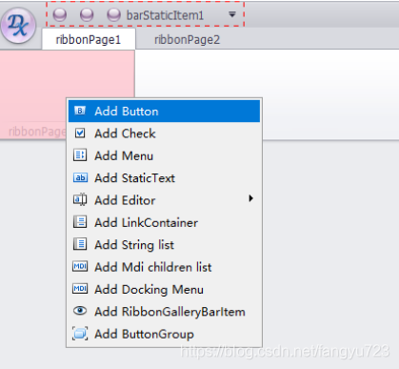
Task: Click the first quick access toolbar button
Action: click(60, 15)
